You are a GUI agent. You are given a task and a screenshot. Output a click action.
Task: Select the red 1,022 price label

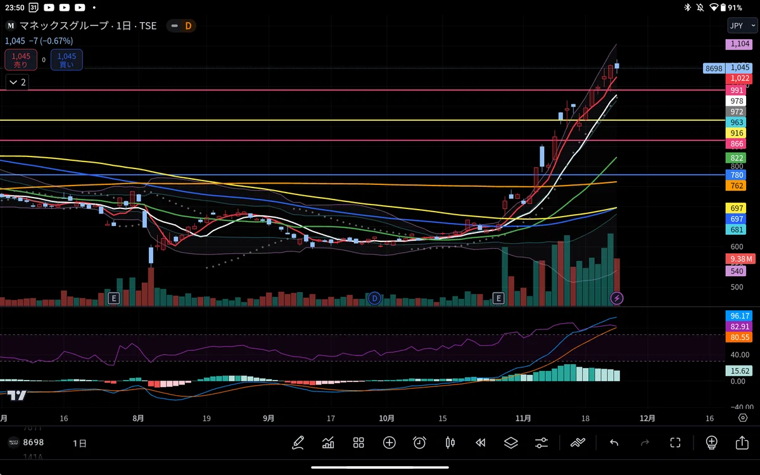tap(740, 79)
